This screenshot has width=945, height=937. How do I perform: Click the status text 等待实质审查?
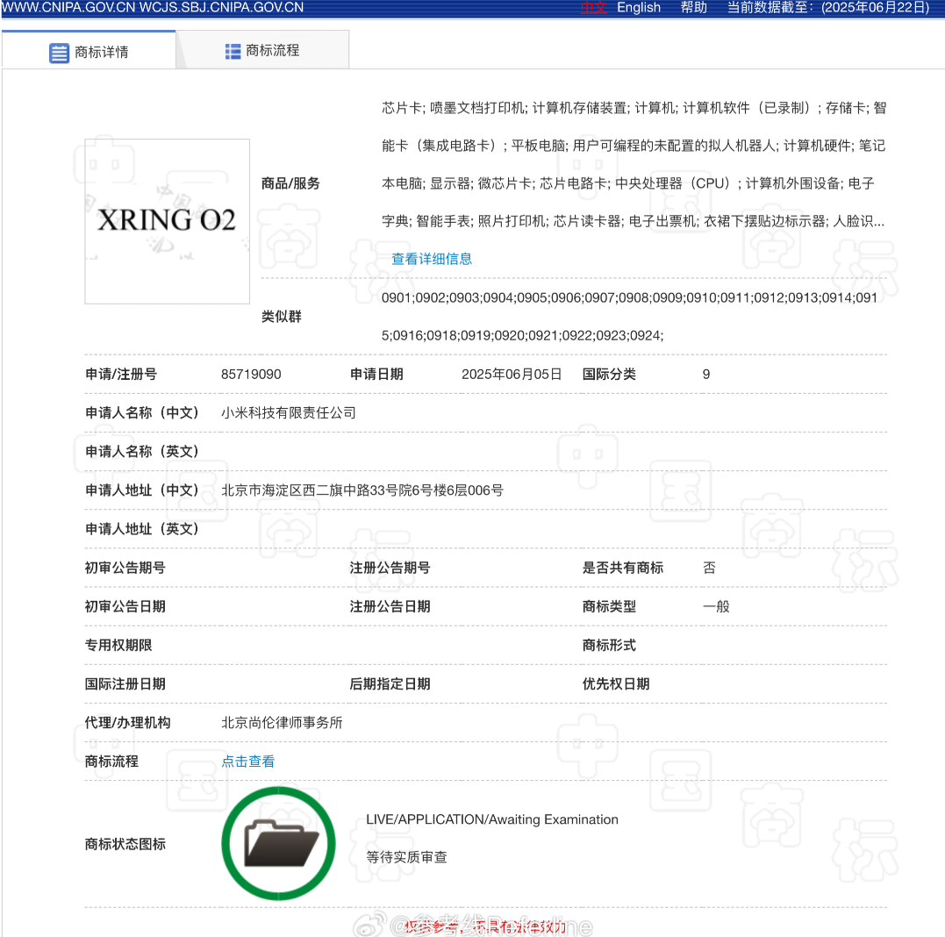pyautogui.click(x=407, y=857)
